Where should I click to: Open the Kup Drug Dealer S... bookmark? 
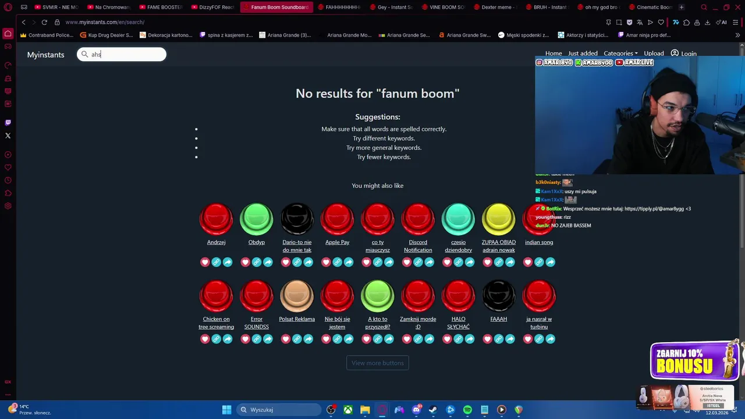tap(107, 35)
